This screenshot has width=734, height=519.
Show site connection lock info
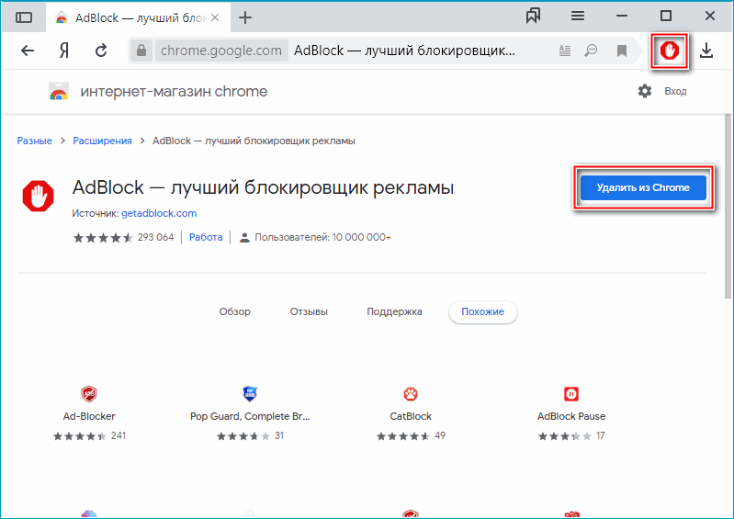tap(141, 51)
